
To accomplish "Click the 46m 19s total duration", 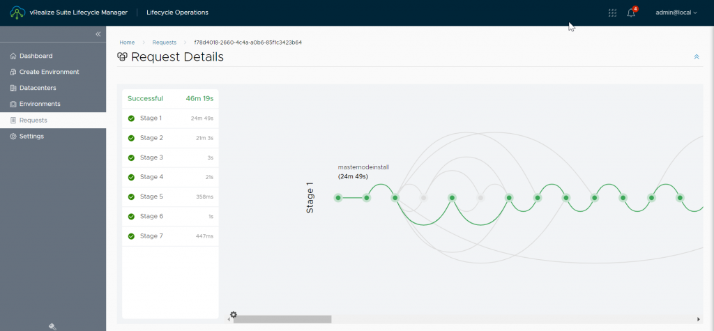I will (199, 98).
